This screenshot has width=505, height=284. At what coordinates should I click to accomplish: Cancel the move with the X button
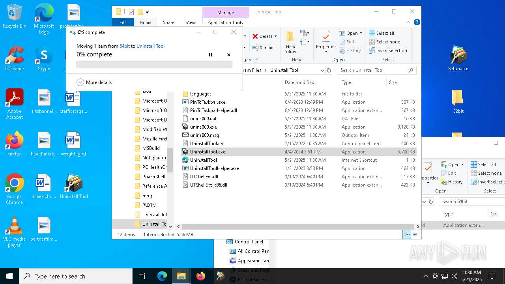(x=229, y=55)
